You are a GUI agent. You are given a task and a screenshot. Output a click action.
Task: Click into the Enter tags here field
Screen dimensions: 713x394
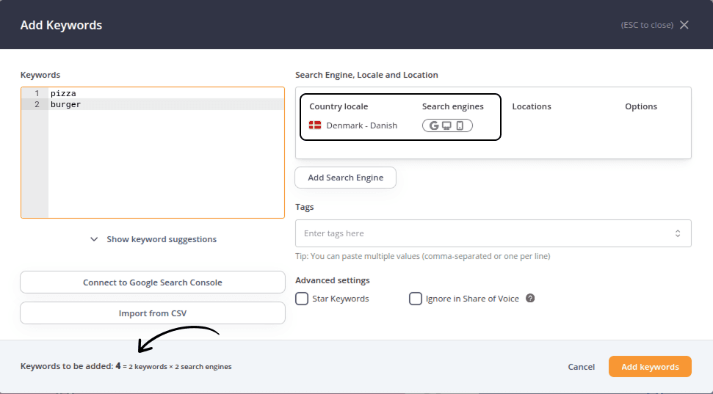coord(493,233)
